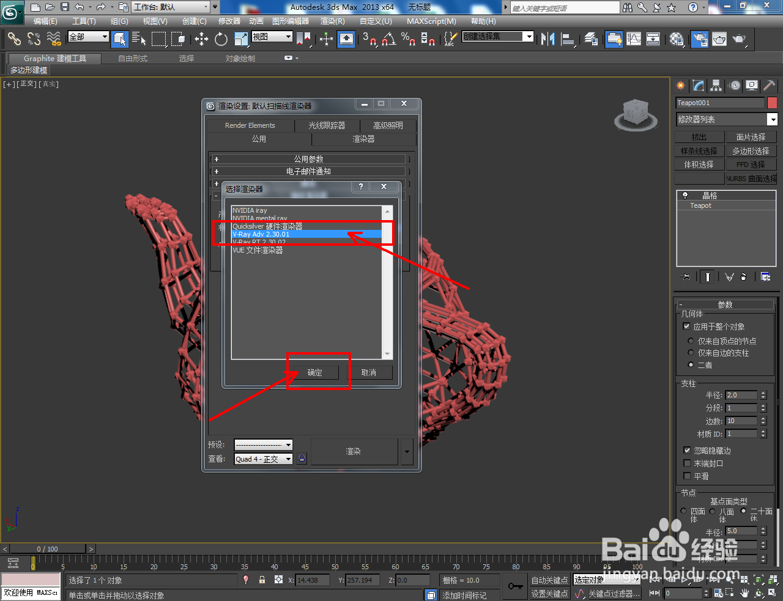Confirm renderer choice with 确定 button
This screenshot has height=601, width=783.
click(x=314, y=372)
